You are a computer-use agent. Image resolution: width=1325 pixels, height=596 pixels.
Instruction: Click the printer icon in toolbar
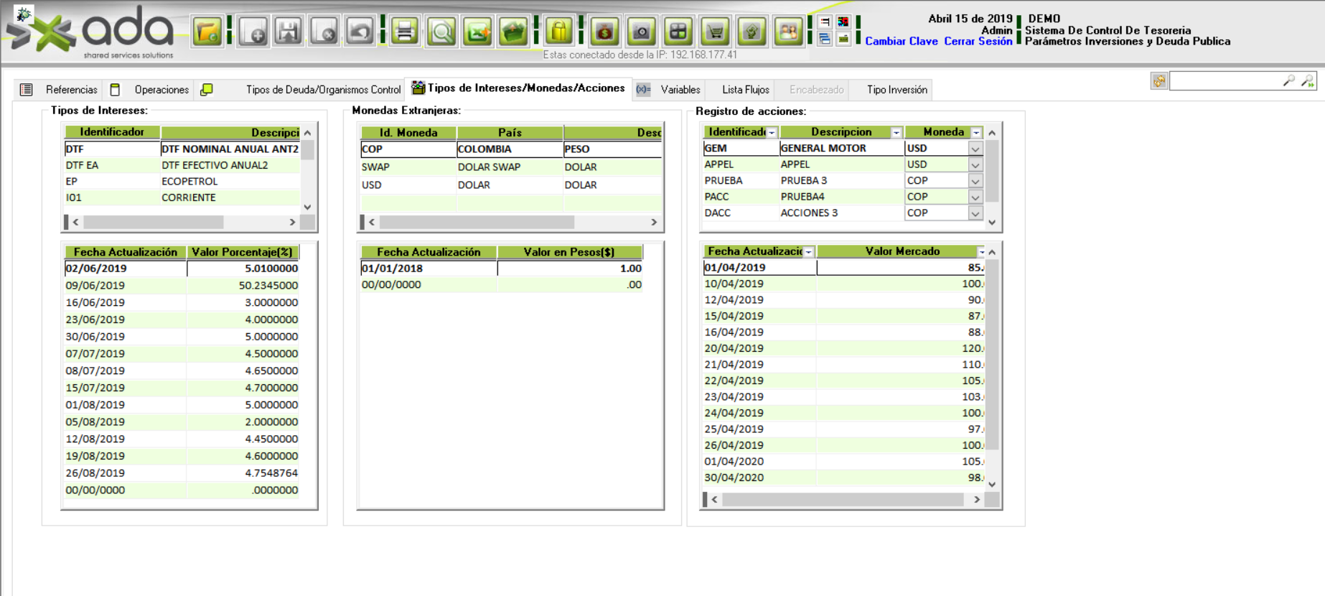(405, 32)
